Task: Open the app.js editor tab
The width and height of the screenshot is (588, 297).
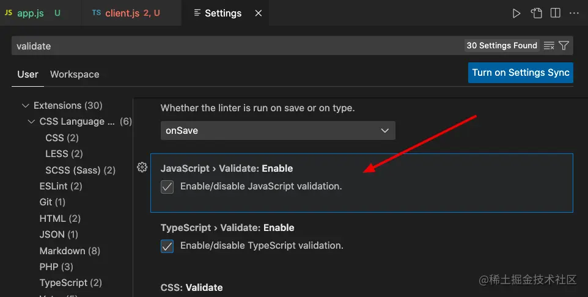Action: coord(31,13)
